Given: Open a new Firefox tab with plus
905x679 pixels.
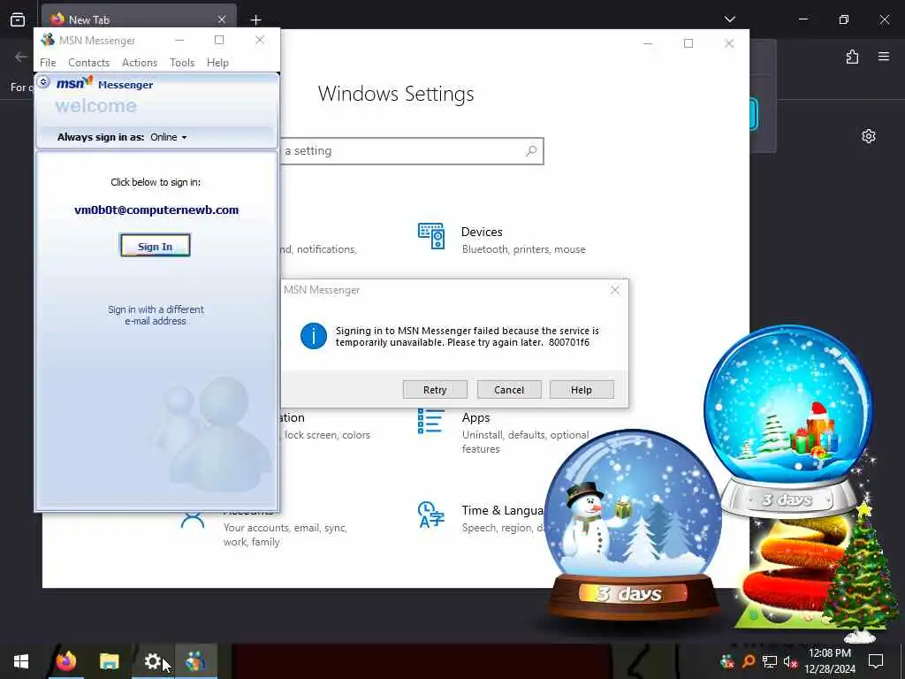Looking at the screenshot, I should 255,19.
